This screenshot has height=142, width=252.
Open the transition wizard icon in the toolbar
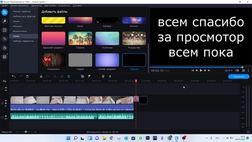(82, 77)
